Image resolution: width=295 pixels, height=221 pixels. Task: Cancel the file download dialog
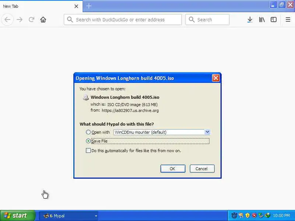tap(202, 169)
